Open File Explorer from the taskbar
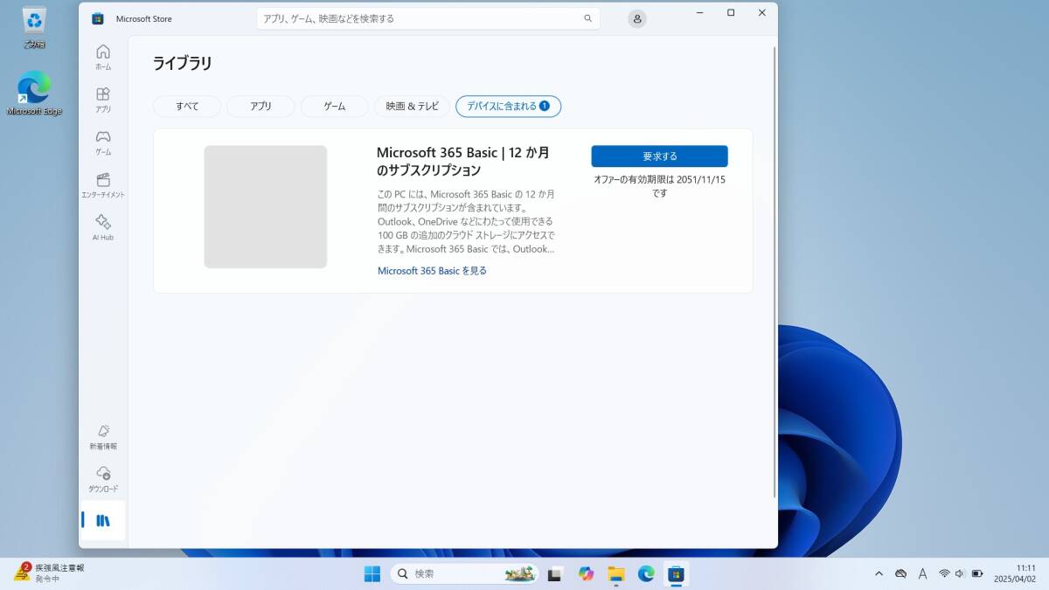The image size is (1049, 590). click(x=616, y=573)
